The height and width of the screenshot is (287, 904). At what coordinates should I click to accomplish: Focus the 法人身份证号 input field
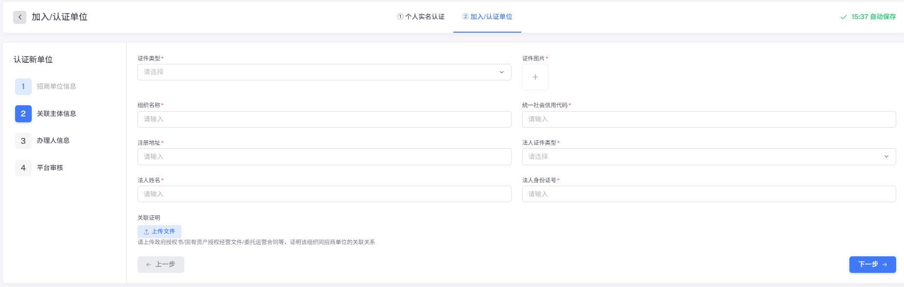pyautogui.click(x=709, y=194)
